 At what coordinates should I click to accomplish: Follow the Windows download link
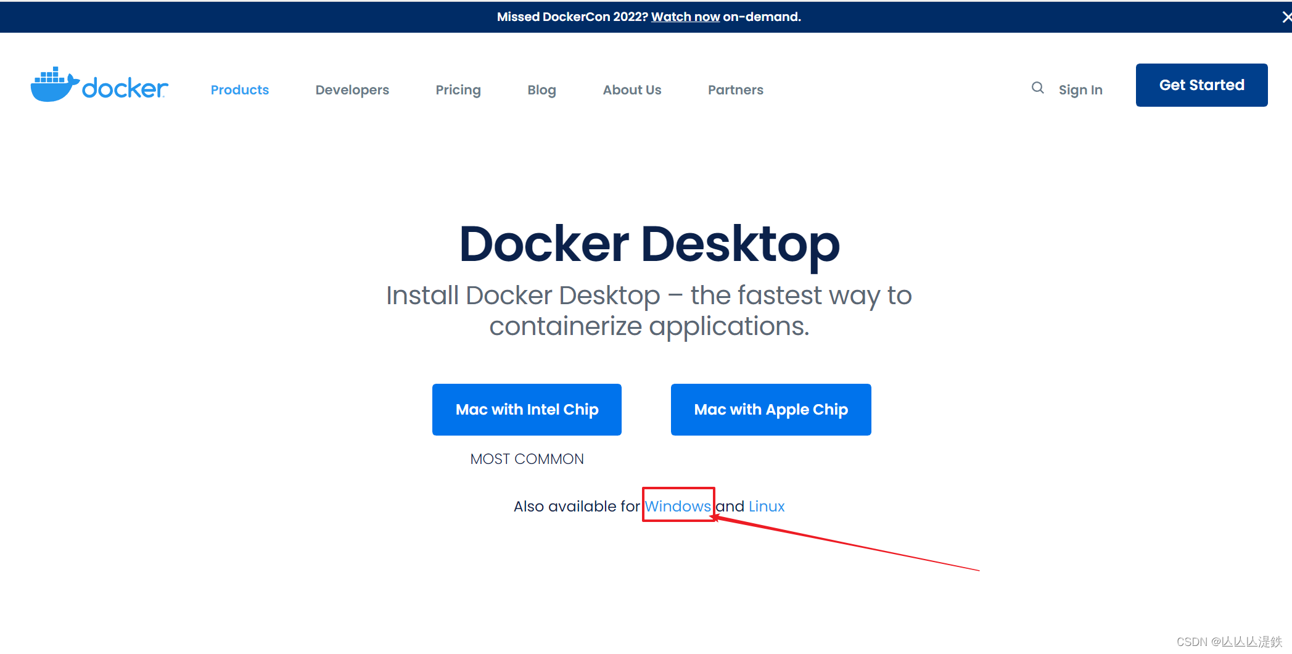678,507
